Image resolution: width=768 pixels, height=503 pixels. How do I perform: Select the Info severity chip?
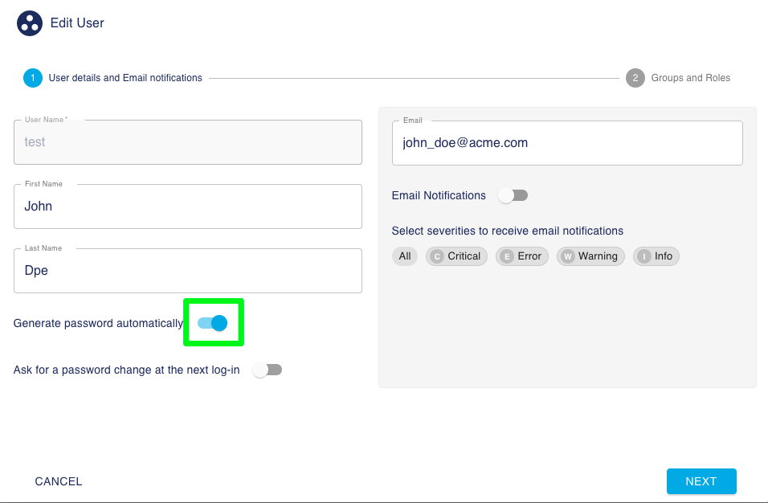(x=656, y=256)
